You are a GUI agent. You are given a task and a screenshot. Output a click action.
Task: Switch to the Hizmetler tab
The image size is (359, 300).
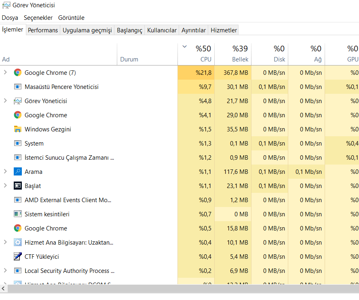pos(224,30)
